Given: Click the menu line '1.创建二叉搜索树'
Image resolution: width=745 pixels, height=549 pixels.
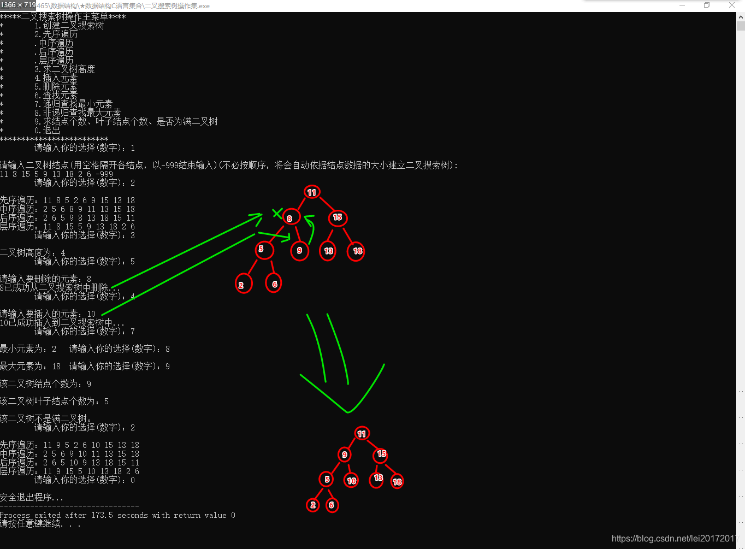Looking at the screenshot, I should pos(69,26).
